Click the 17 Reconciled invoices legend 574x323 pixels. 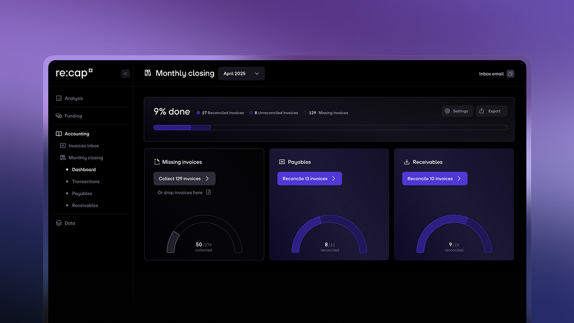click(220, 113)
